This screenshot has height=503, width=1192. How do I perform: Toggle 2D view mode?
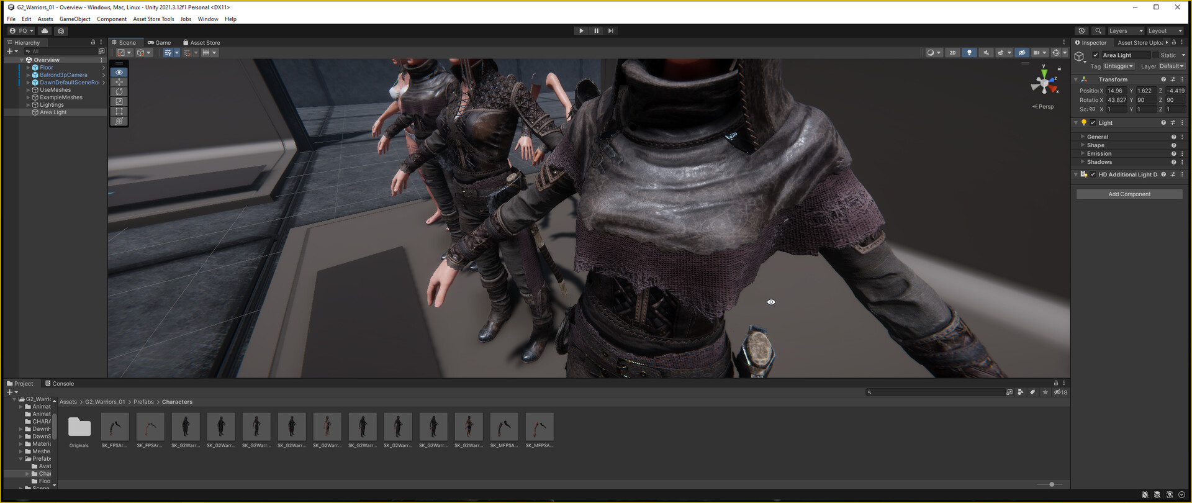952,53
